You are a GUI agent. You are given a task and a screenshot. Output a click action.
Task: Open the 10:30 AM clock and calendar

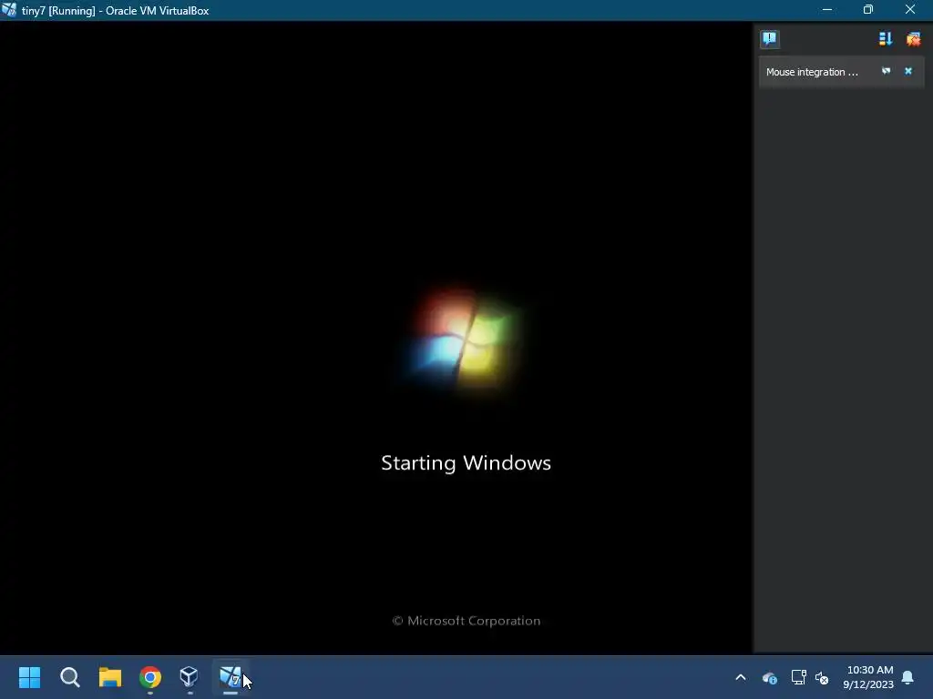[x=868, y=677]
